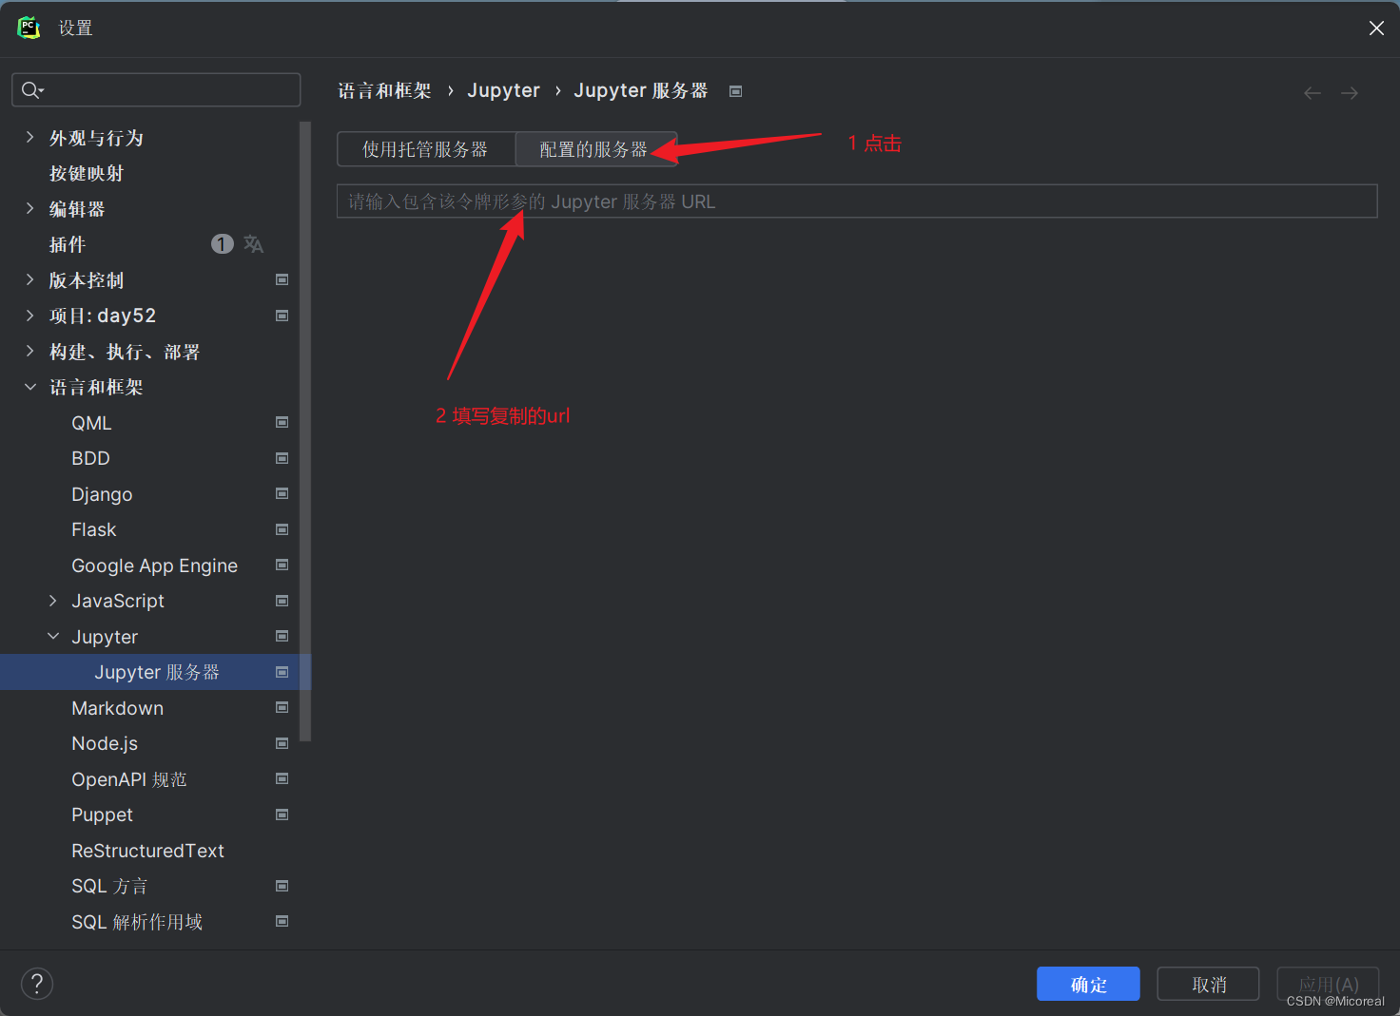The width and height of the screenshot is (1400, 1016).
Task: Select Flask in settings tree
Action: [93, 529]
